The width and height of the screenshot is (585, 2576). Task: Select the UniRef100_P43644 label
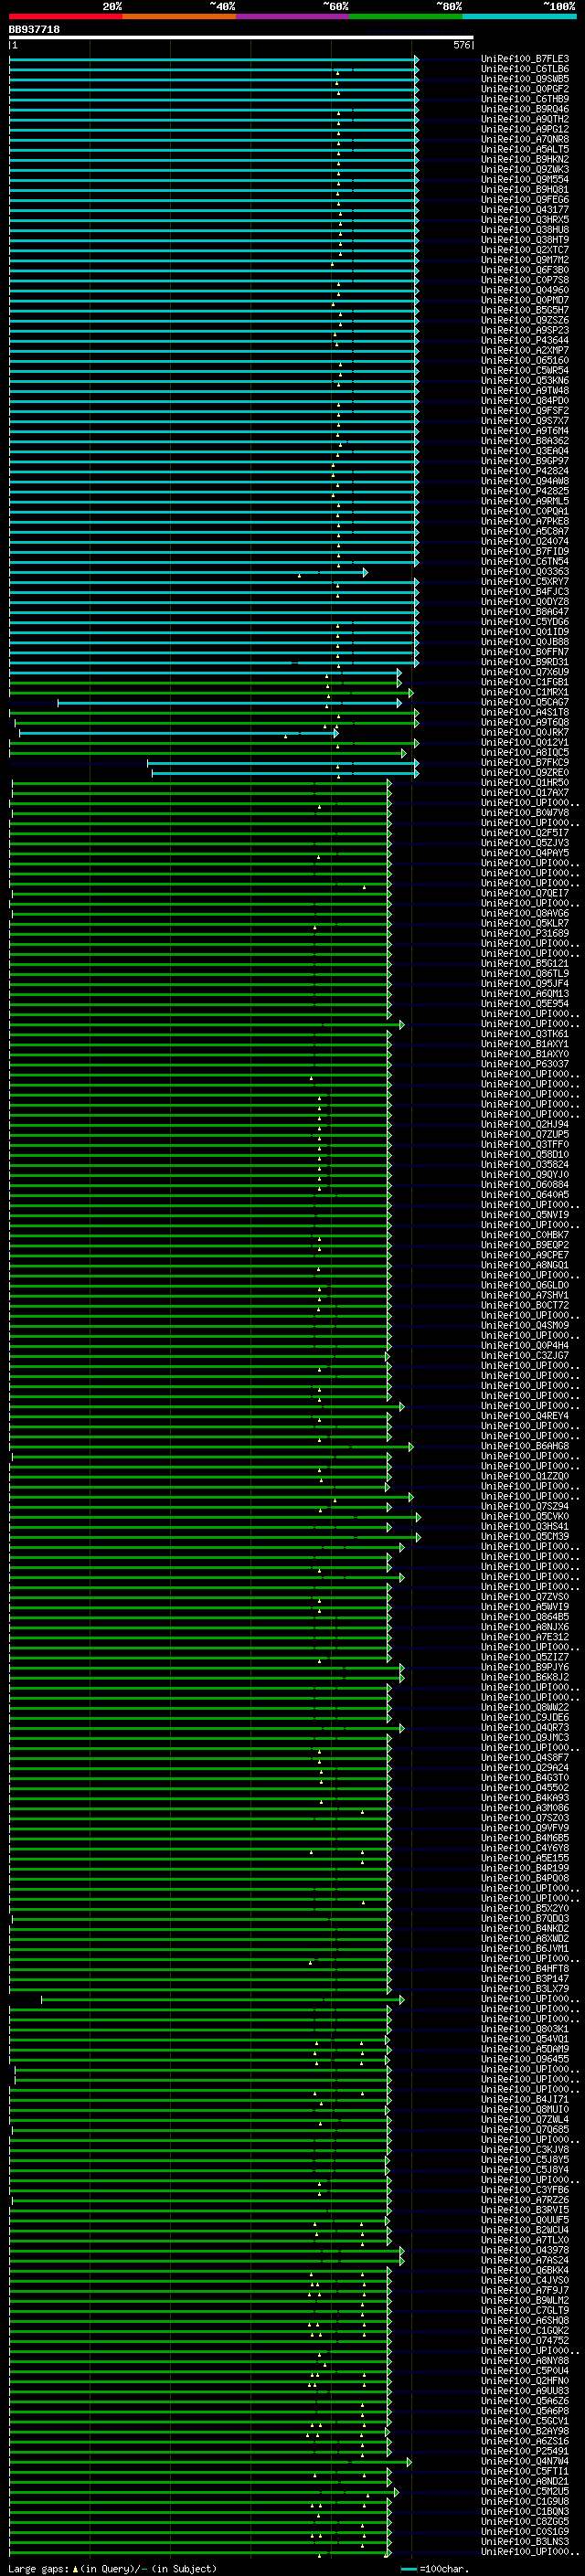click(525, 340)
